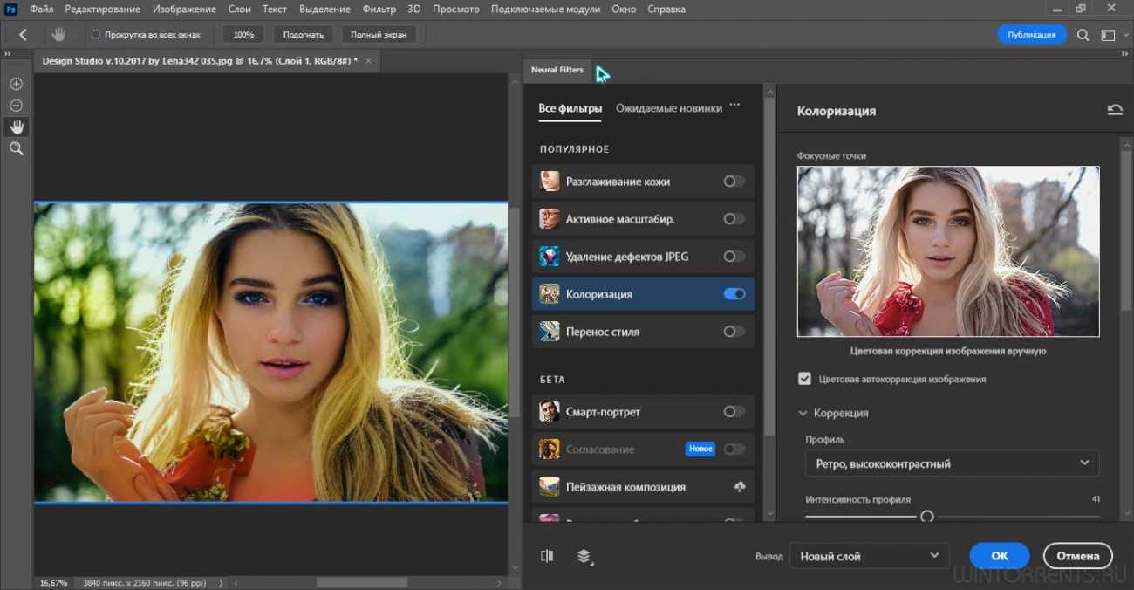Screen dimensions: 1134x590
Task: Enable the Согласование toggle
Action: 734,449
